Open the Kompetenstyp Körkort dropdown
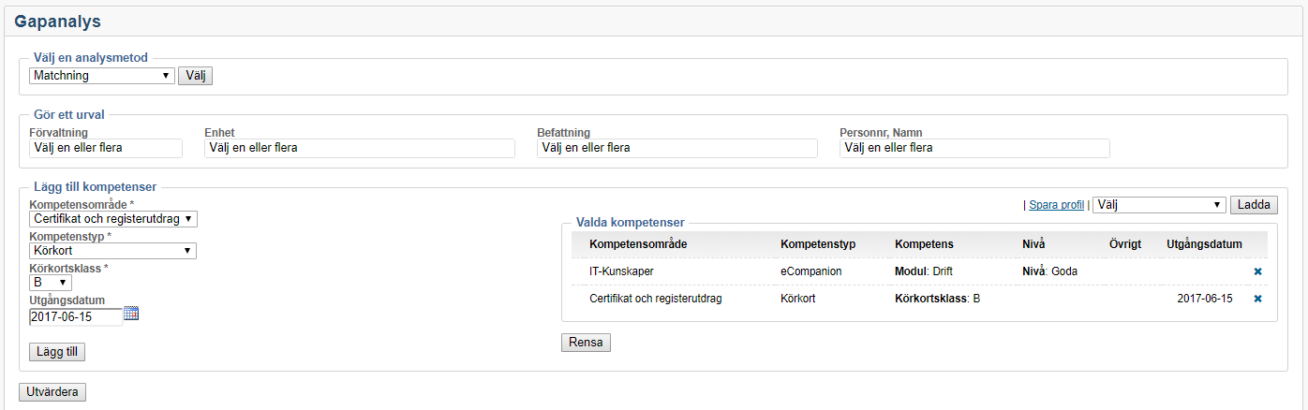Screen dimensions: 1308x410 [x=112, y=251]
